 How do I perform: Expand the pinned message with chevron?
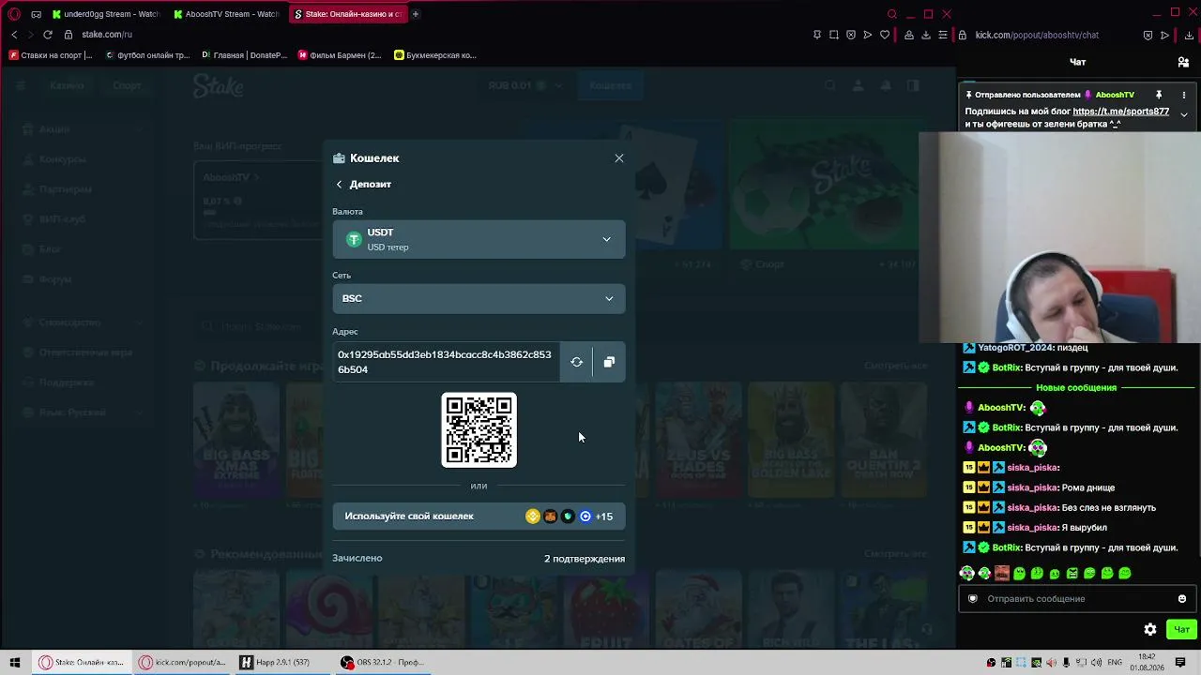1184,114
